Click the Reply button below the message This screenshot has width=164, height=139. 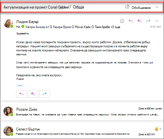click(x=21, y=94)
